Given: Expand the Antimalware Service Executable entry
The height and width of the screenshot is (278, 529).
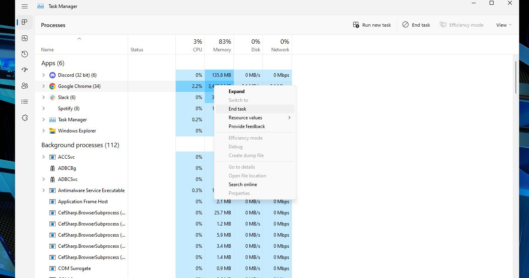Looking at the screenshot, I should click(x=44, y=191).
